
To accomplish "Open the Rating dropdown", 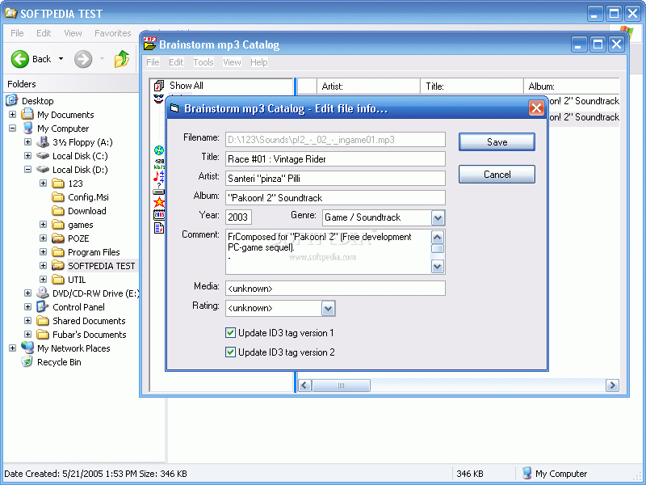I will tap(328, 309).
